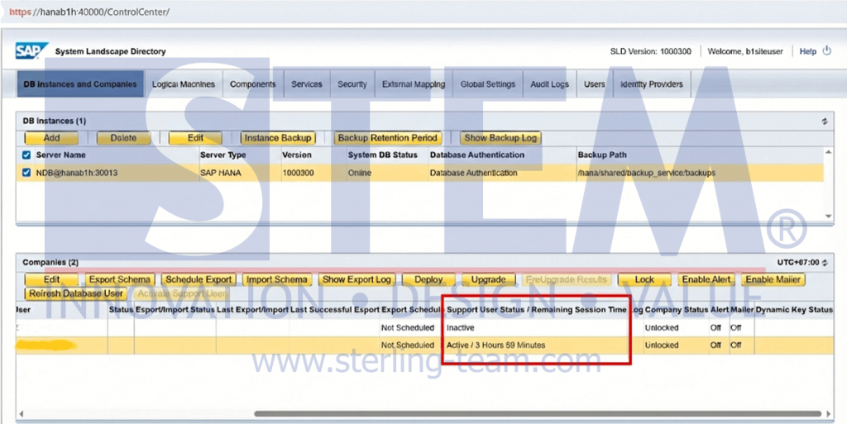Click the Export Schedule column header
This screenshot has width=847, height=424.
pyautogui.click(x=412, y=310)
